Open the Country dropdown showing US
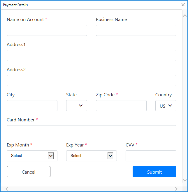The height and width of the screenshot is (192, 188). click(166, 106)
